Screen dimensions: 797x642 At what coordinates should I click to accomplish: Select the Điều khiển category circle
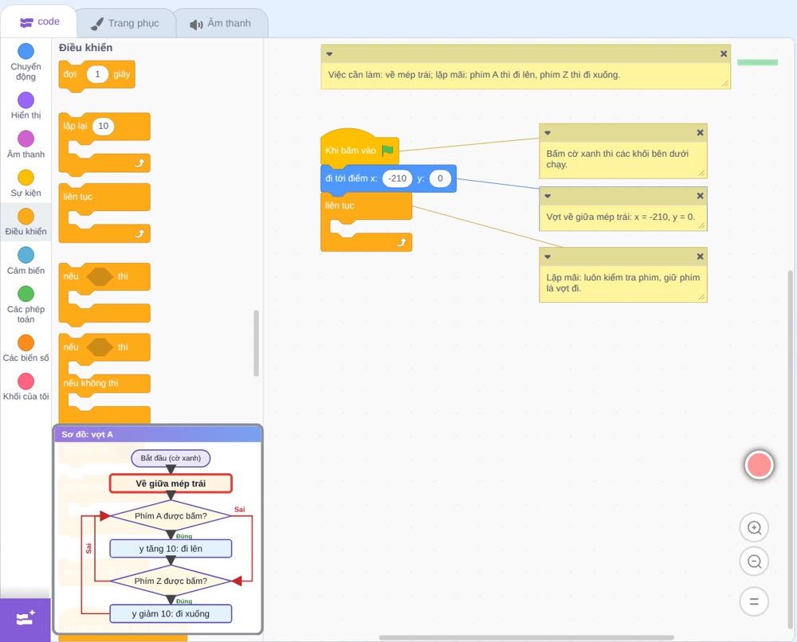point(26,217)
